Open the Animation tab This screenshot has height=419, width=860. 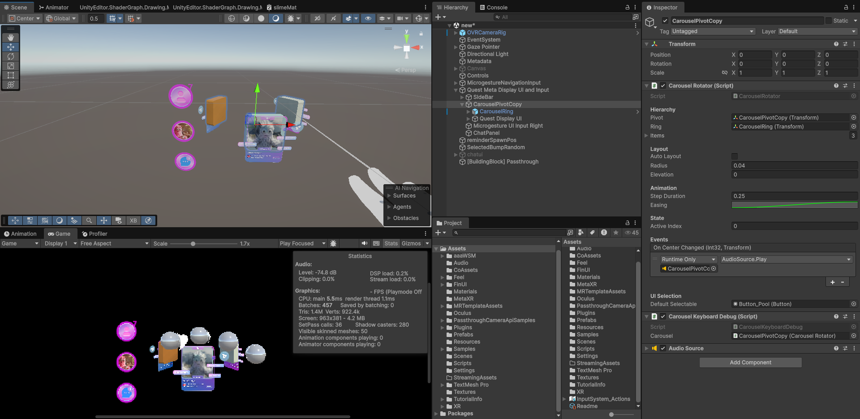coord(20,234)
